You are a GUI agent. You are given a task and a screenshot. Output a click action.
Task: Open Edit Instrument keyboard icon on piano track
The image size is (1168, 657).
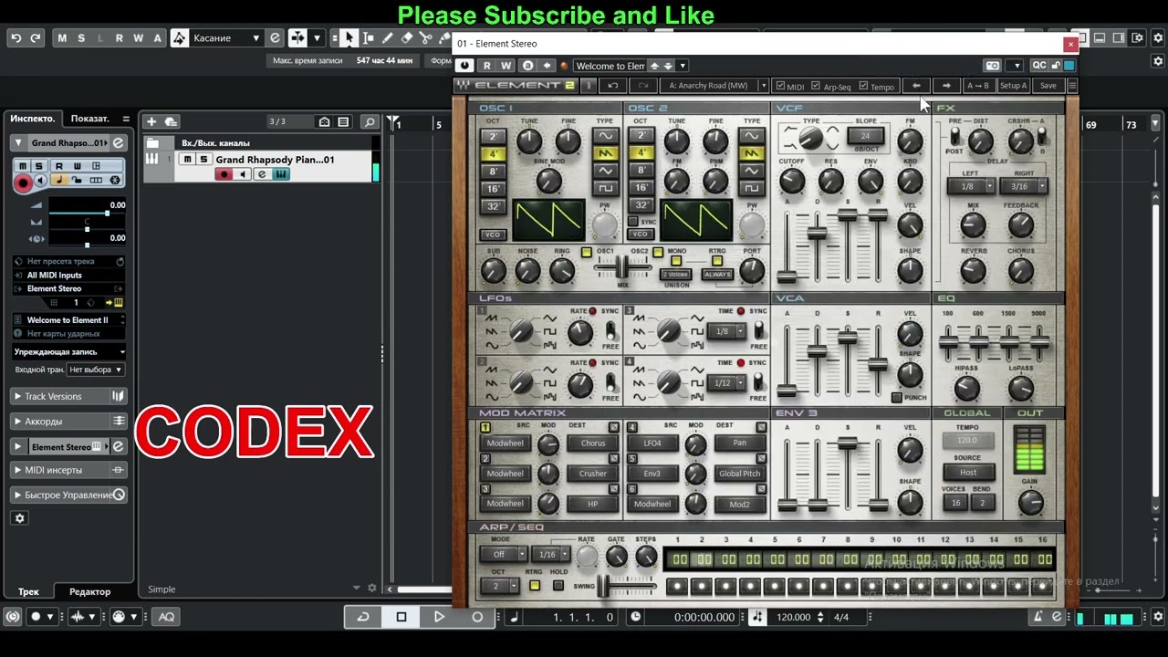280,174
